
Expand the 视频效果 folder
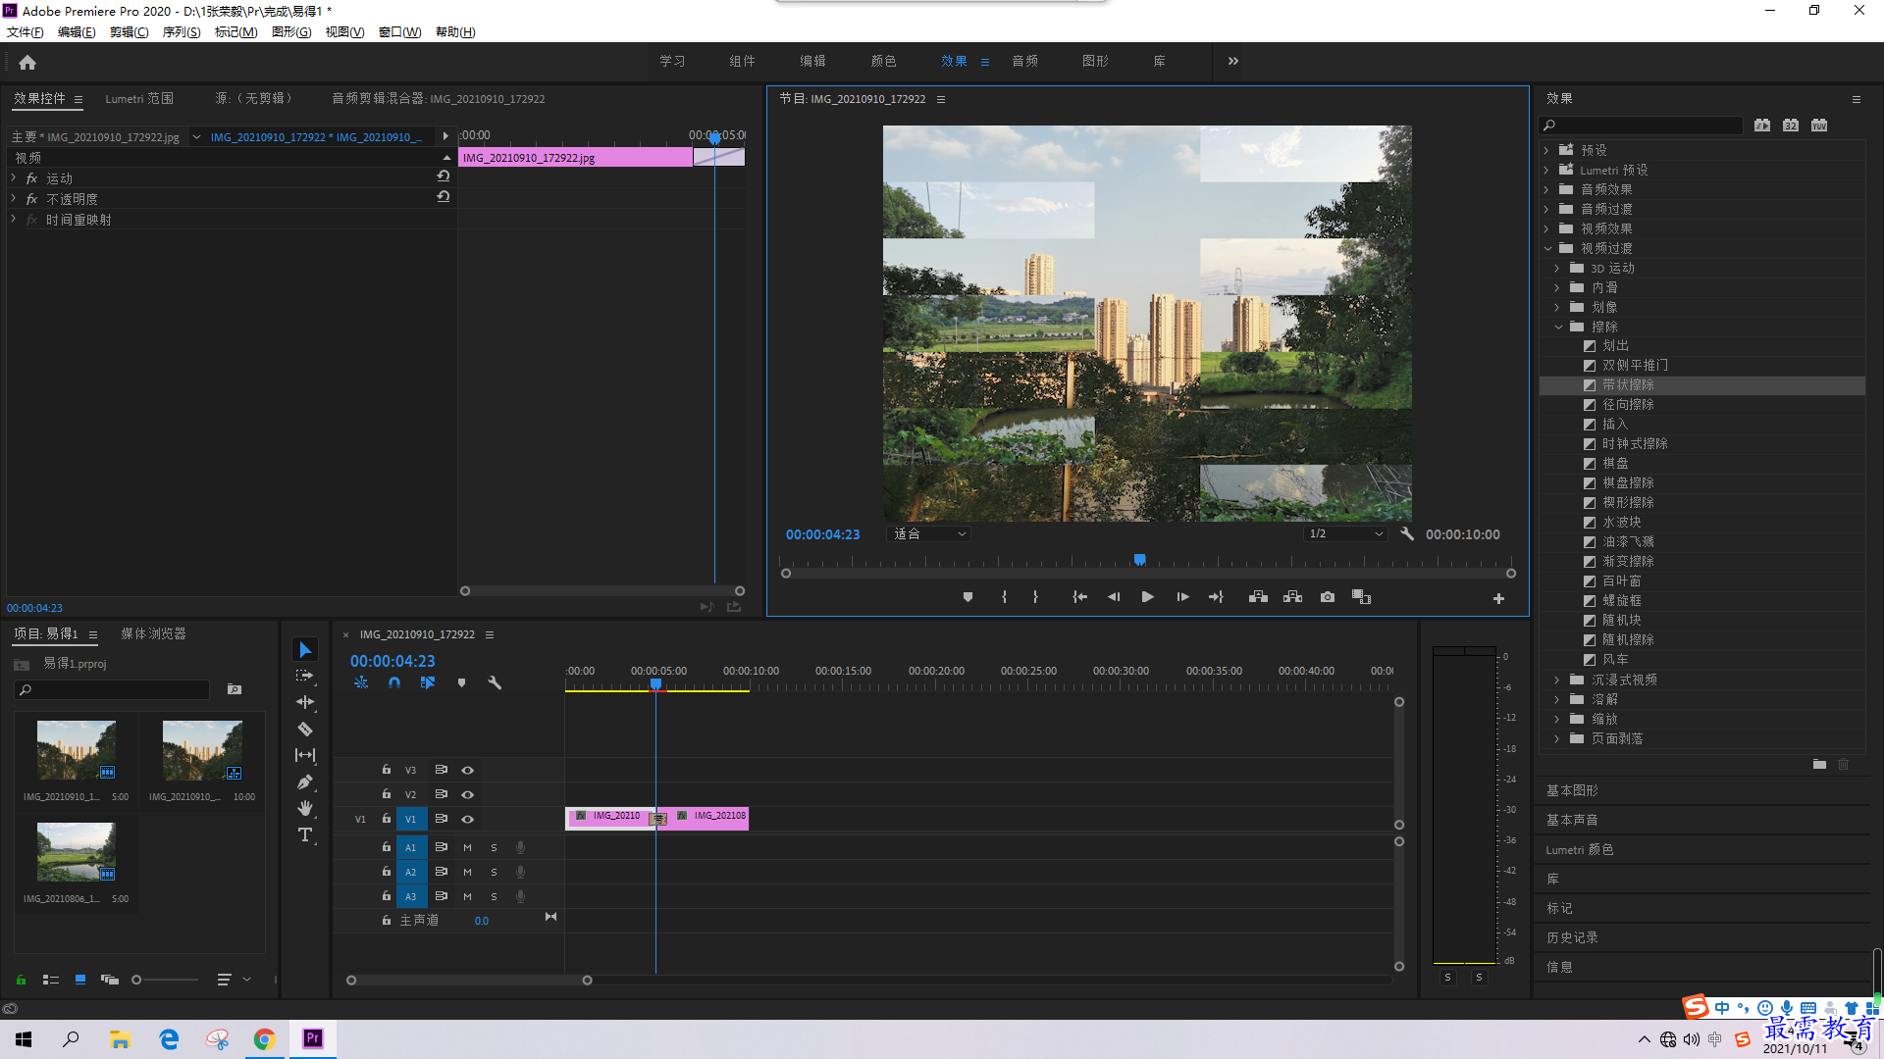(x=1546, y=228)
